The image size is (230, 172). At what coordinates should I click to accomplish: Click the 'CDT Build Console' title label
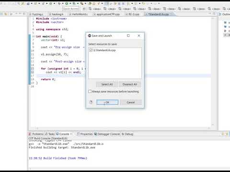tap(48, 138)
